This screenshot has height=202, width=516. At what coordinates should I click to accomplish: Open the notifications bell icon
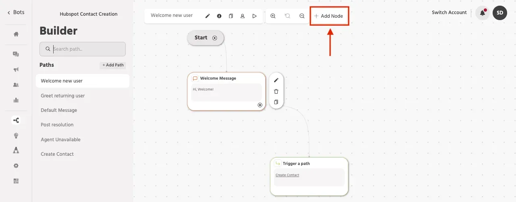483,13
